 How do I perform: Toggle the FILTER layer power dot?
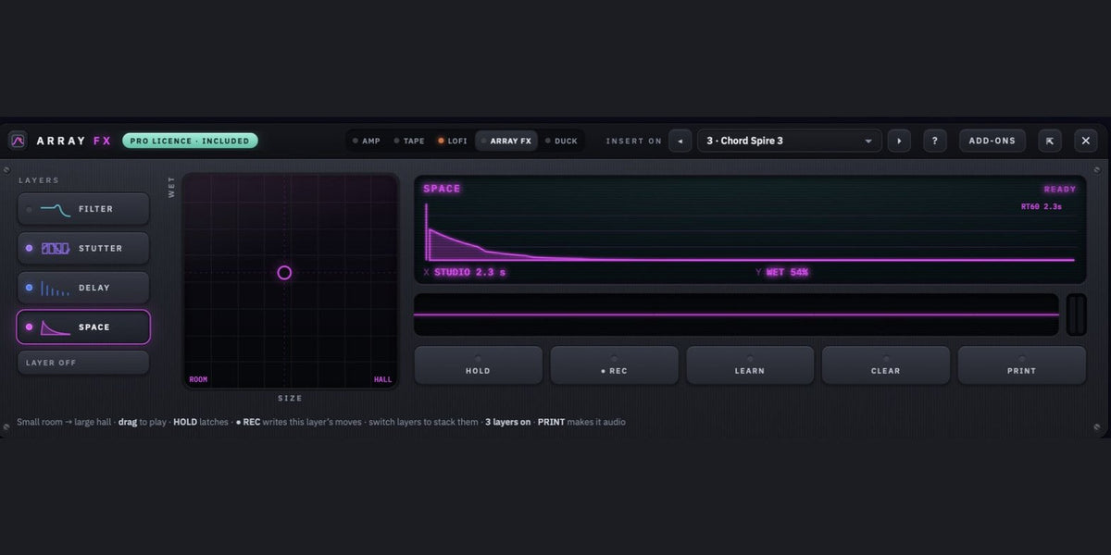[x=29, y=209]
